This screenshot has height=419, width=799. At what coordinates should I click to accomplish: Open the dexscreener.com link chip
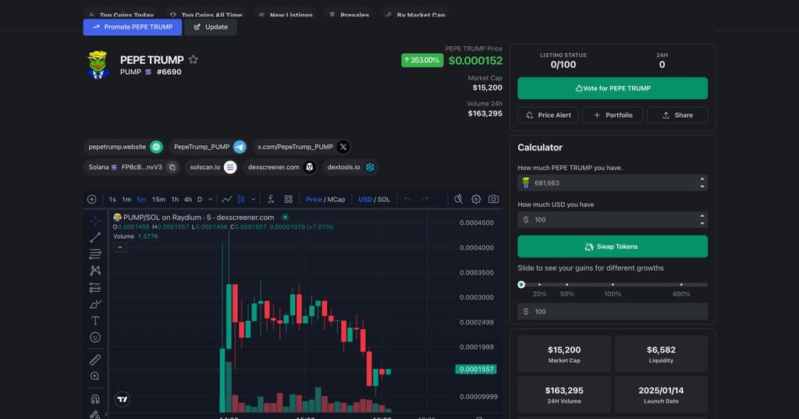tap(281, 167)
